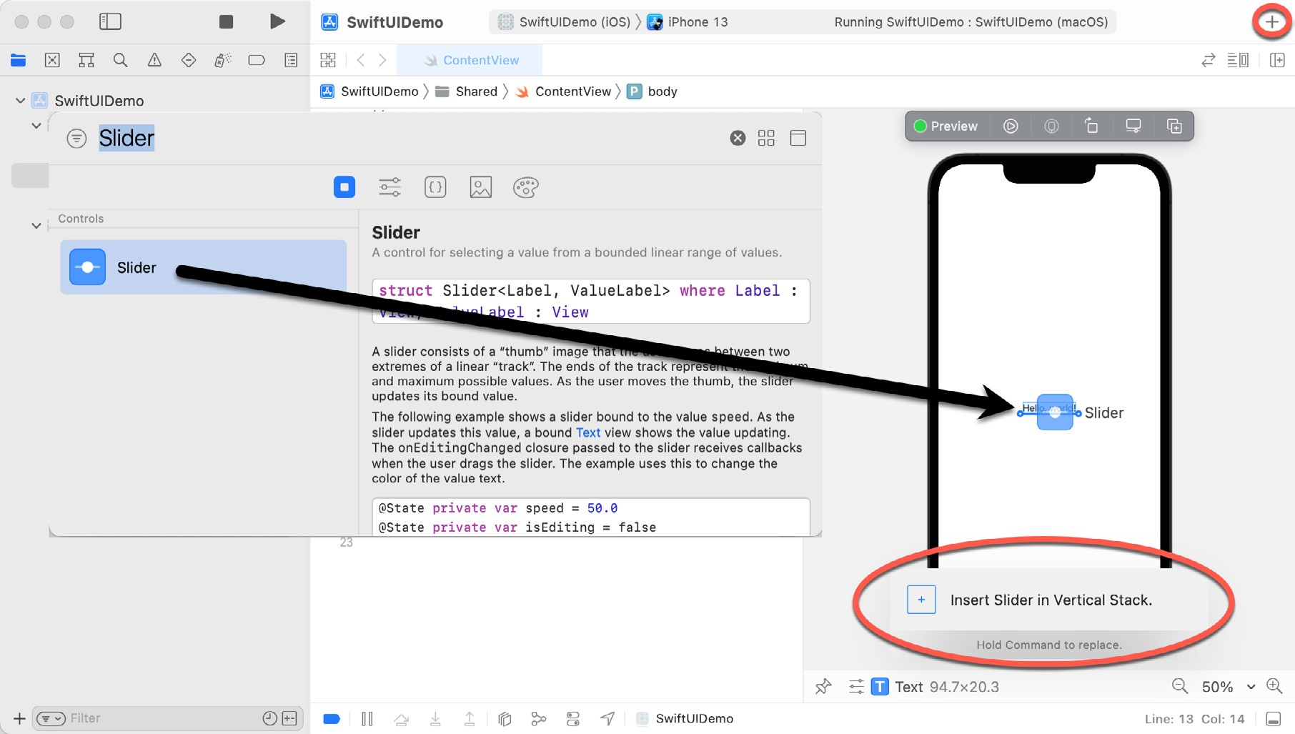This screenshot has width=1295, height=734.
Task: Open the Breakpoint navigator
Action: (257, 60)
